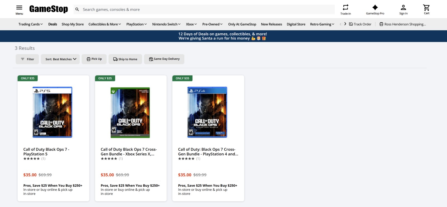Screen dimensions: 447x207
Task: Toggle the Ship to Home filter
Action: coord(125,59)
